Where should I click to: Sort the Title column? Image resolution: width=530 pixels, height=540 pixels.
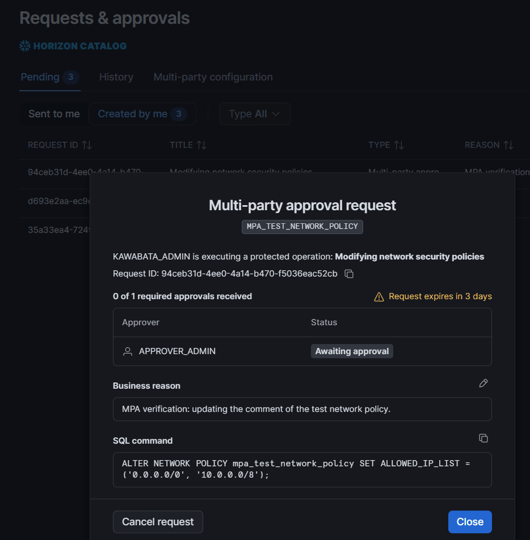pyautogui.click(x=201, y=145)
